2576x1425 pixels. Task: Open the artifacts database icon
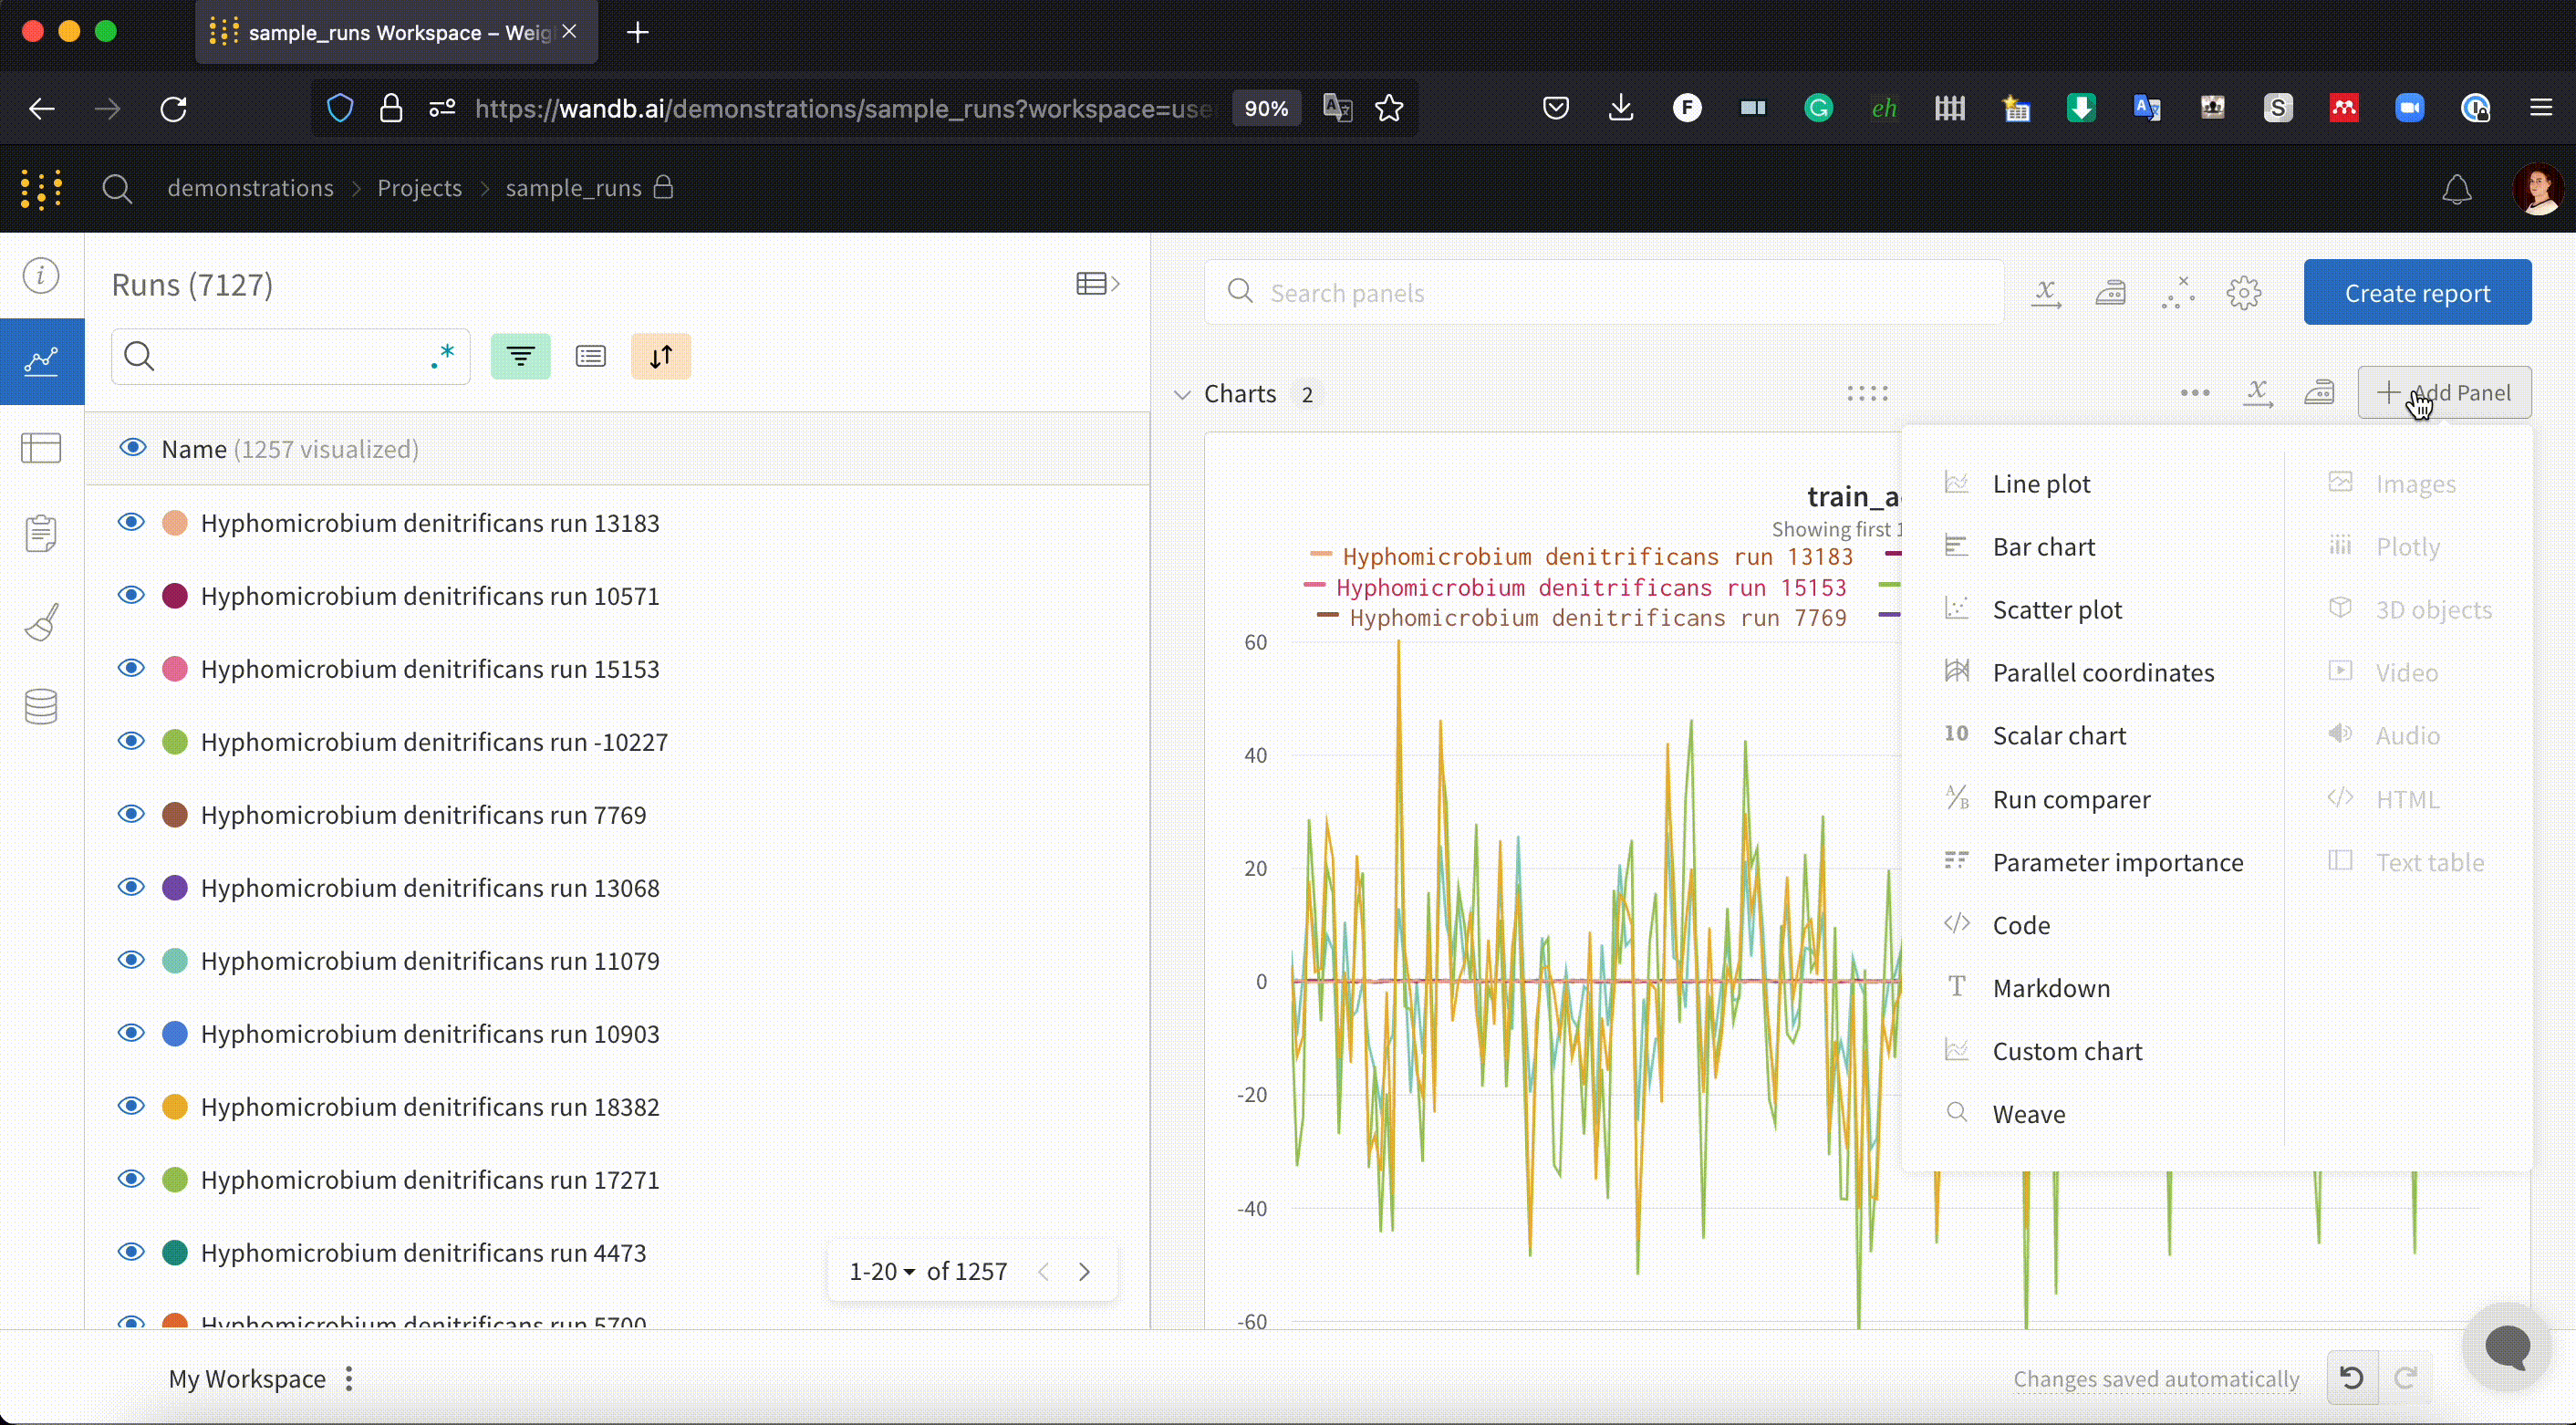[41, 707]
